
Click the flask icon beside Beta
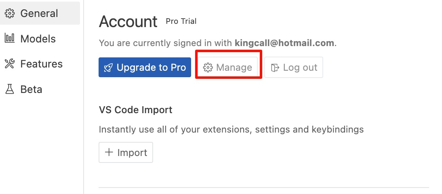pos(10,89)
